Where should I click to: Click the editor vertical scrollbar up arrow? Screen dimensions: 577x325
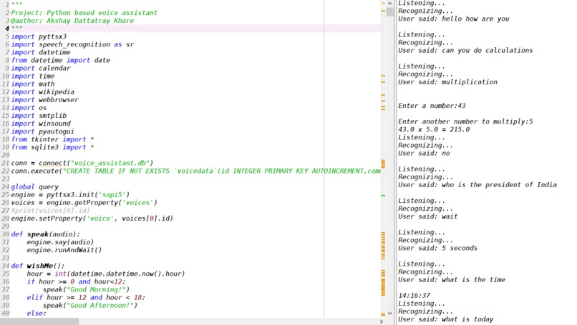(x=389, y=4)
